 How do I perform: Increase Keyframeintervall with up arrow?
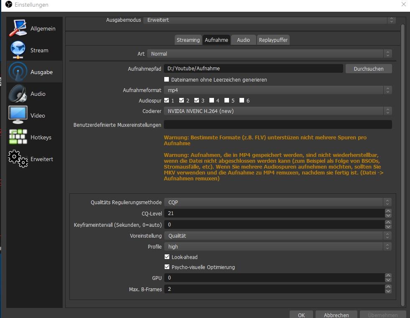388,222
